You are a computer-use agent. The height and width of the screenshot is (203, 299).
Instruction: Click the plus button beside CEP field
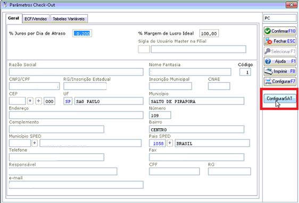click(x=38, y=101)
